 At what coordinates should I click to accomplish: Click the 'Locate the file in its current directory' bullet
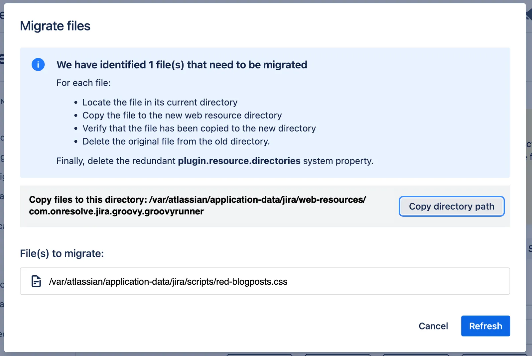pyautogui.click(x=160, y=102)
